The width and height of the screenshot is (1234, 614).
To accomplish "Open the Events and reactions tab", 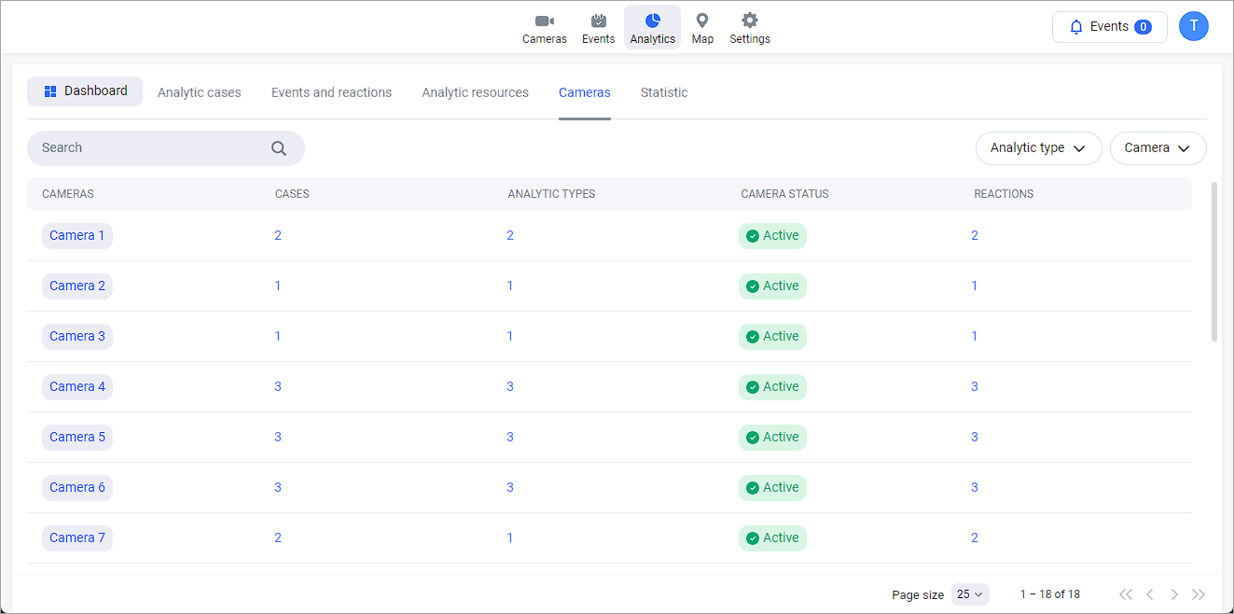I will 331,92.
